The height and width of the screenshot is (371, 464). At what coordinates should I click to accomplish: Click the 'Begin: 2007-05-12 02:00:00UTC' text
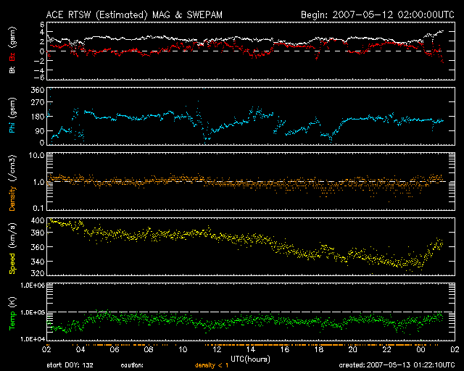pos(377,14)
